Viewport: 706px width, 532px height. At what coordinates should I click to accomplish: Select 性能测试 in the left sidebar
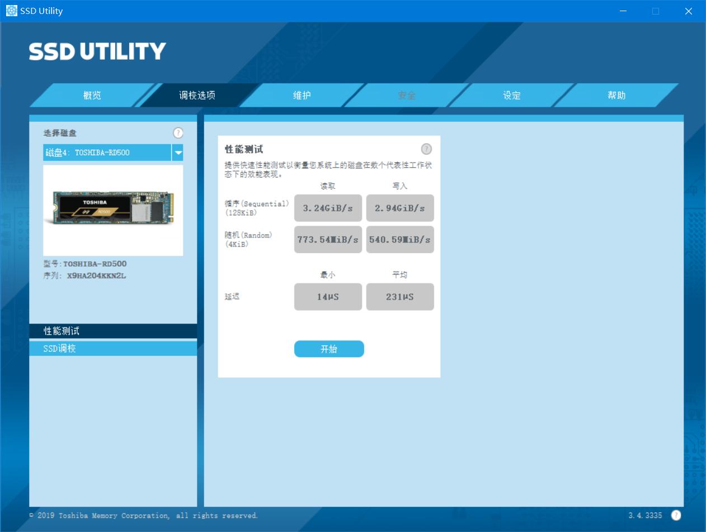pos(113,331)
